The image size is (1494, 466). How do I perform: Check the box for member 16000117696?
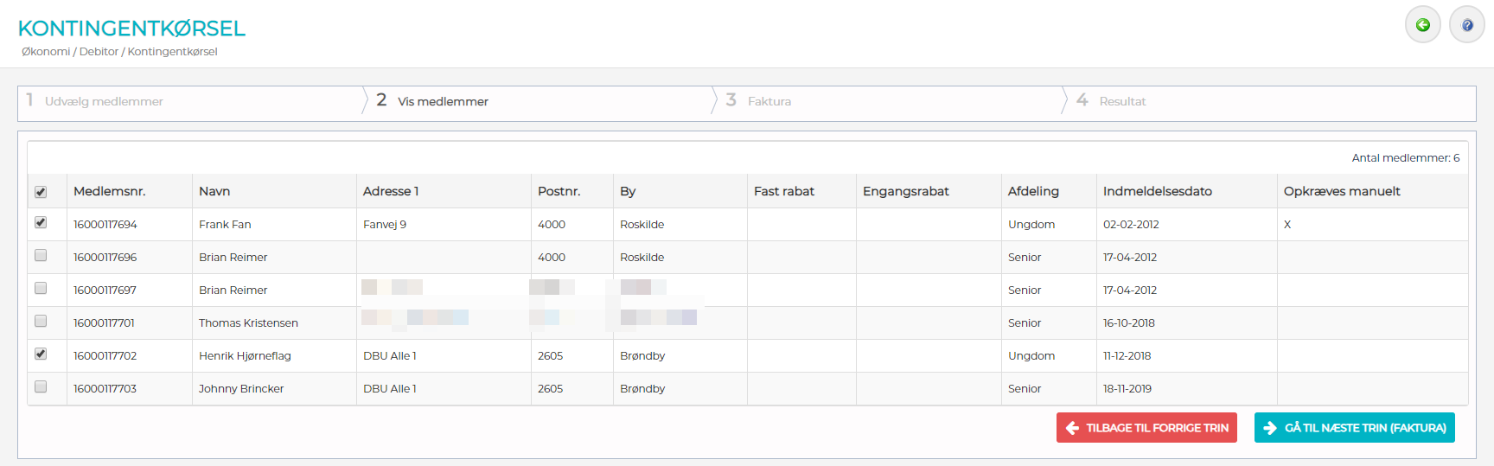click(x=41, y=256)
